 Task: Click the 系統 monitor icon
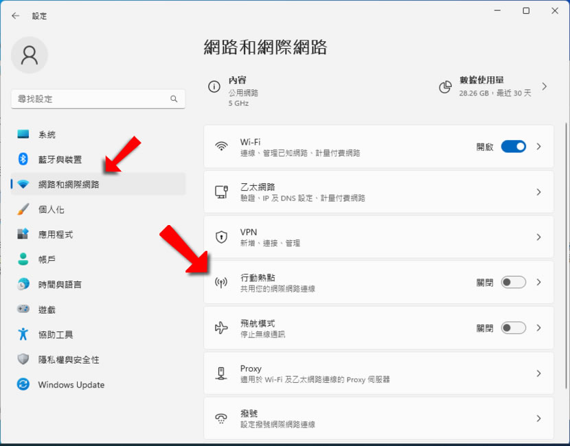(23, 134)
